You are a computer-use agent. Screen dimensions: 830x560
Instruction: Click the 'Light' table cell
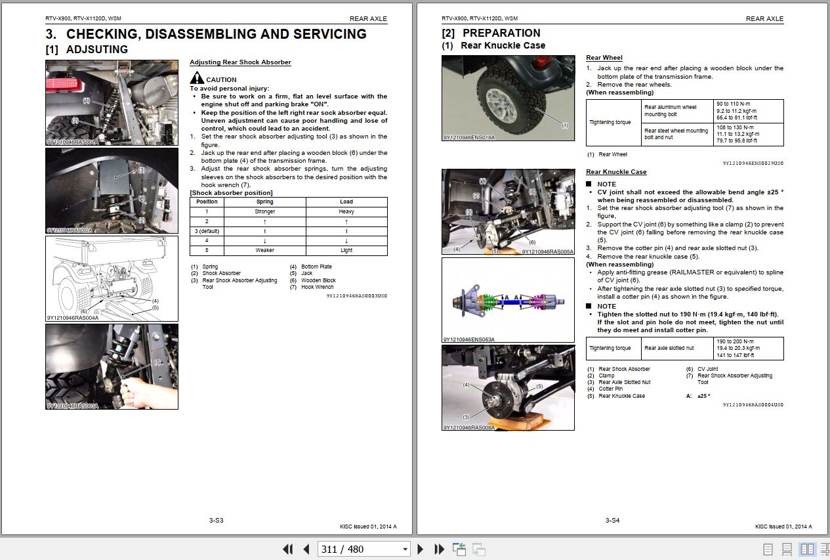tap(346, 250)
